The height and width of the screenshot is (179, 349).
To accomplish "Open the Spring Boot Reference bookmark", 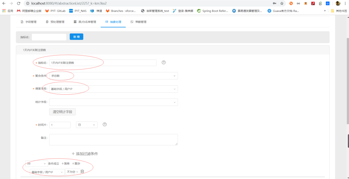I will click(x=213, y=11).
